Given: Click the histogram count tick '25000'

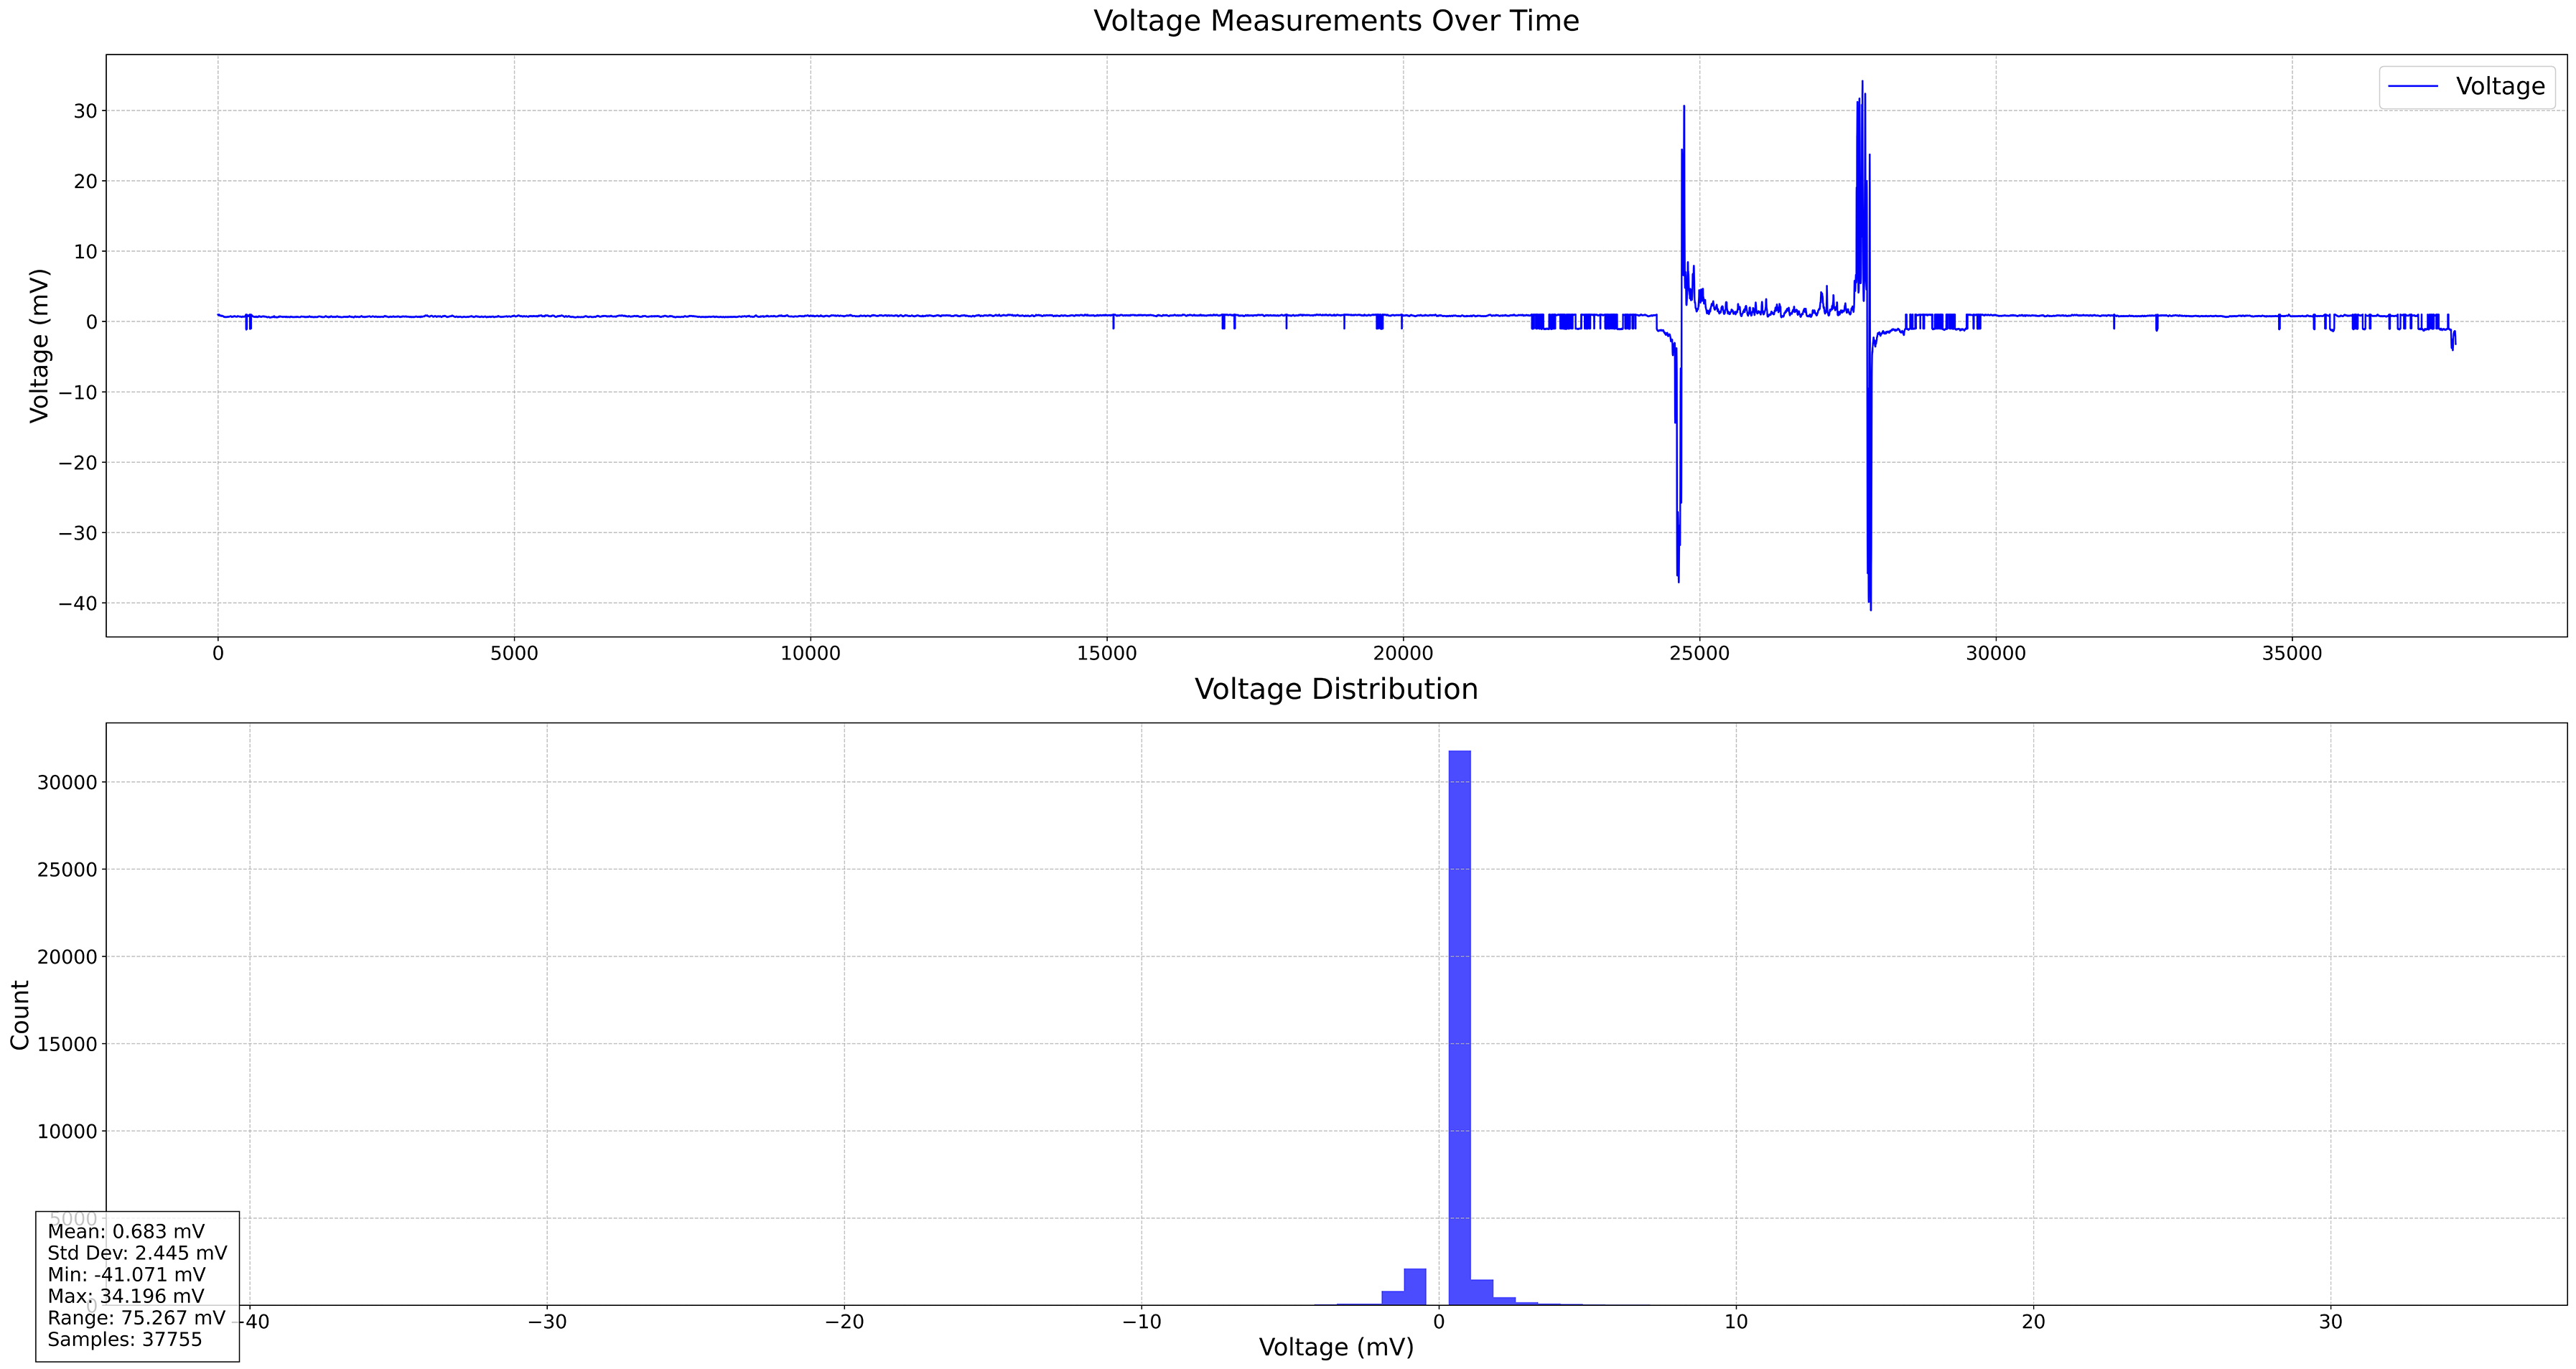Looking at the screenshot, I should pos(67,870).
